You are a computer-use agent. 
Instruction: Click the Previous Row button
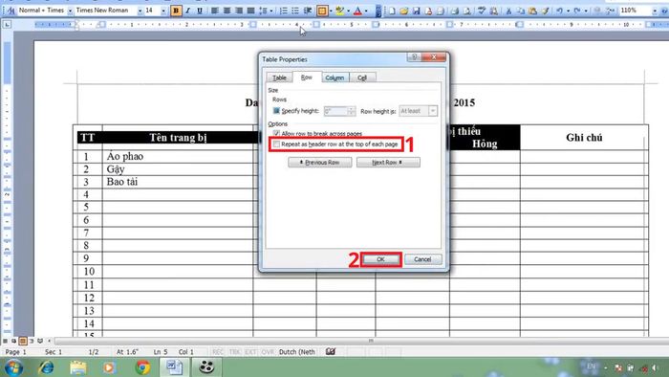[x=320, y=163]
